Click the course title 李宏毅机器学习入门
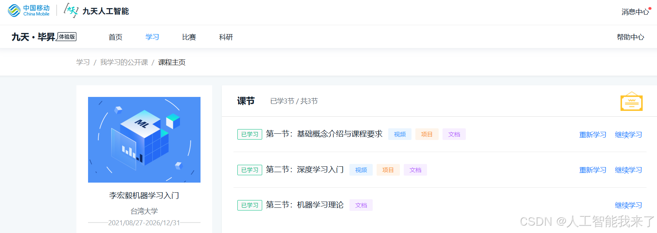Screen dimensions: 657x233 (x=144, y=195)
